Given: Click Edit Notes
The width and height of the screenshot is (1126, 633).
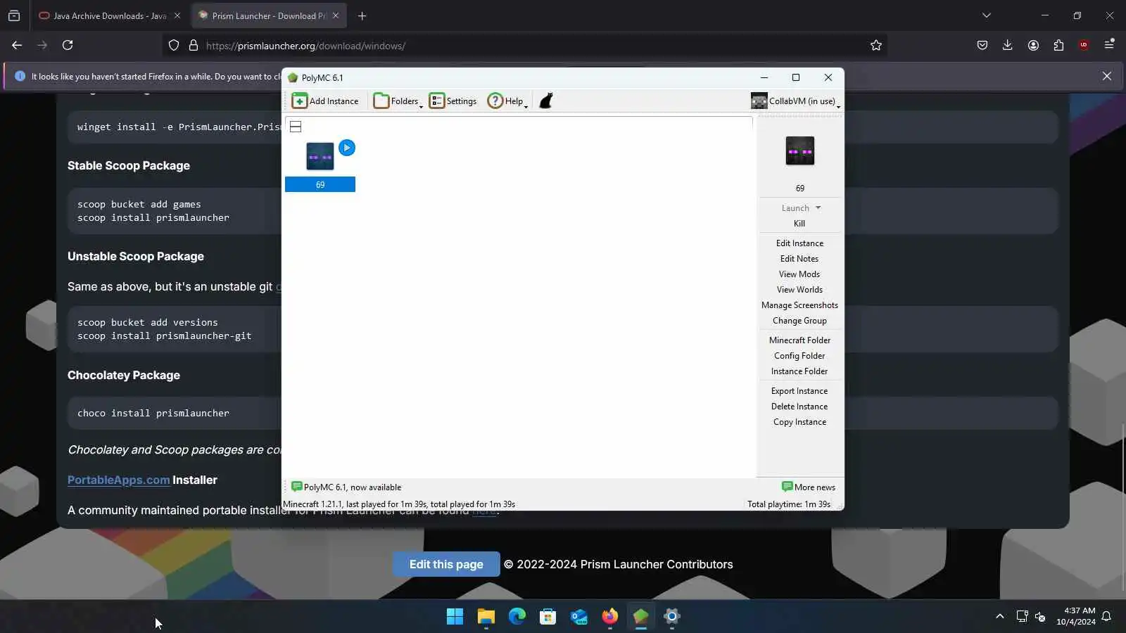Looking at the screenshot, I should [799, 259].
